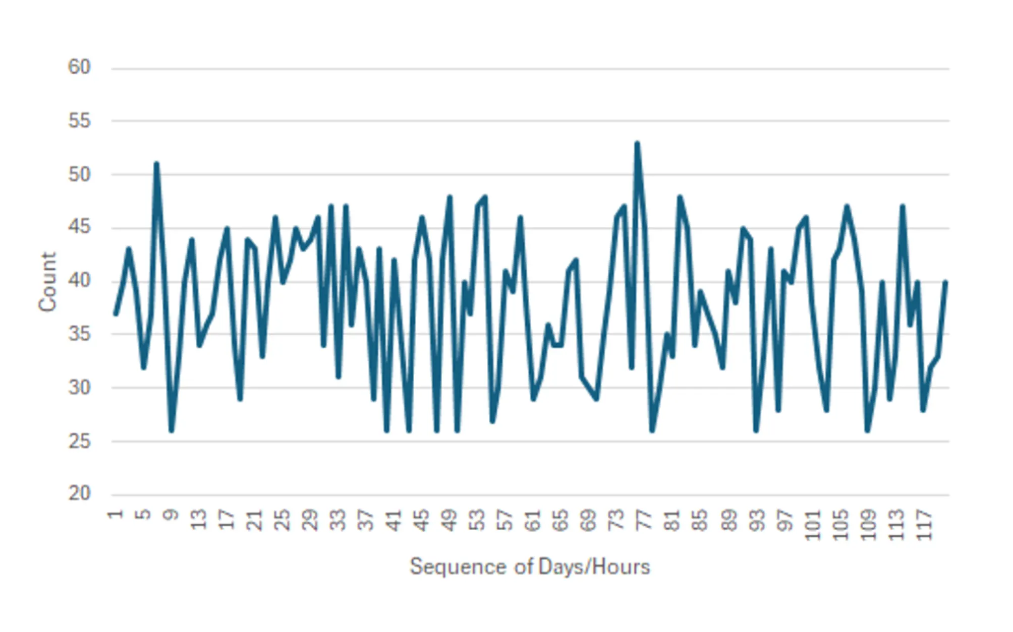Select the first data point of the line
Screen dimensions: 1013x632
pos(116,313)
